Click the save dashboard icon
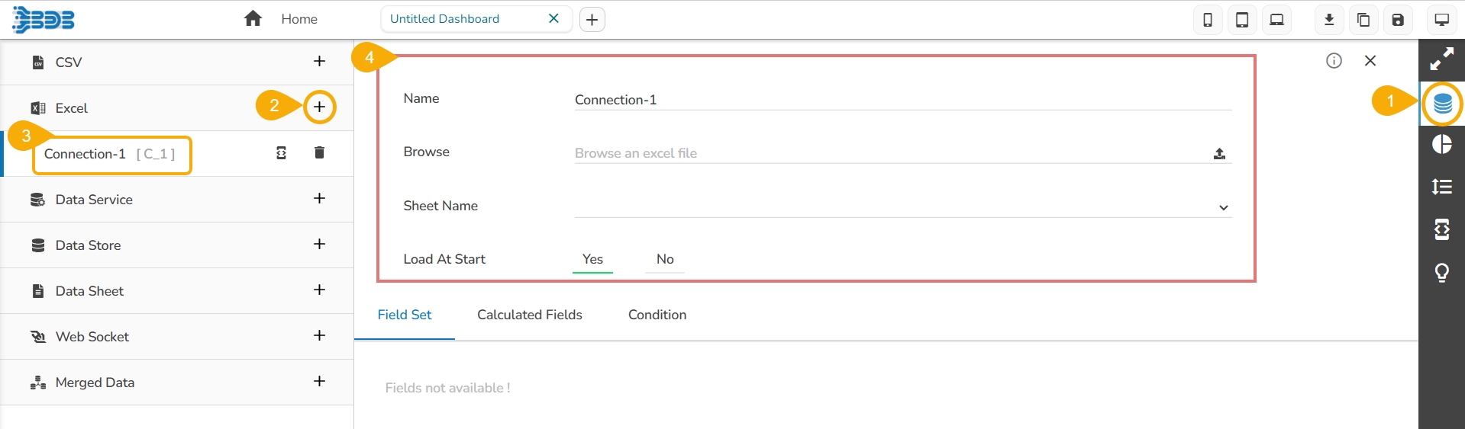 click(1398, 20)
